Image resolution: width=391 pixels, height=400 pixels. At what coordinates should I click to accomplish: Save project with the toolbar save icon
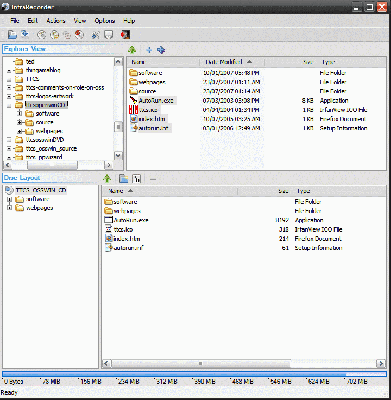25,35
